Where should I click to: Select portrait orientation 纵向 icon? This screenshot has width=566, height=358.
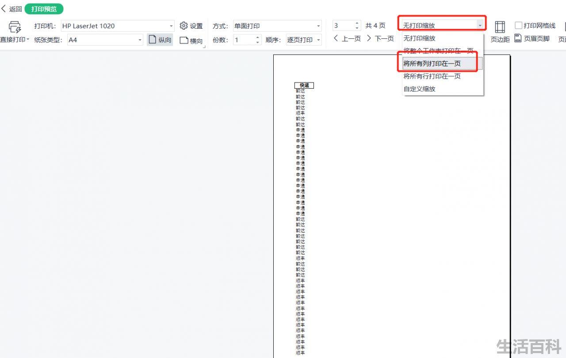pyautogui.click(x=153, y=40)
